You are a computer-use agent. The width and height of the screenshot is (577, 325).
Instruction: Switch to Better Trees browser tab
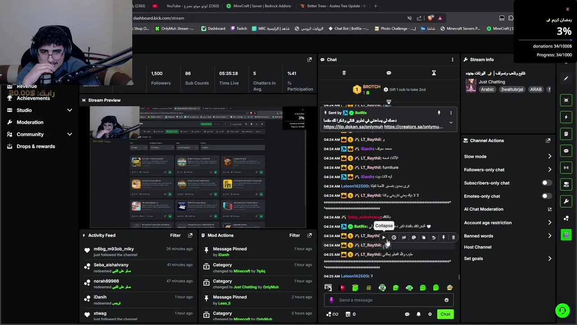333,6
